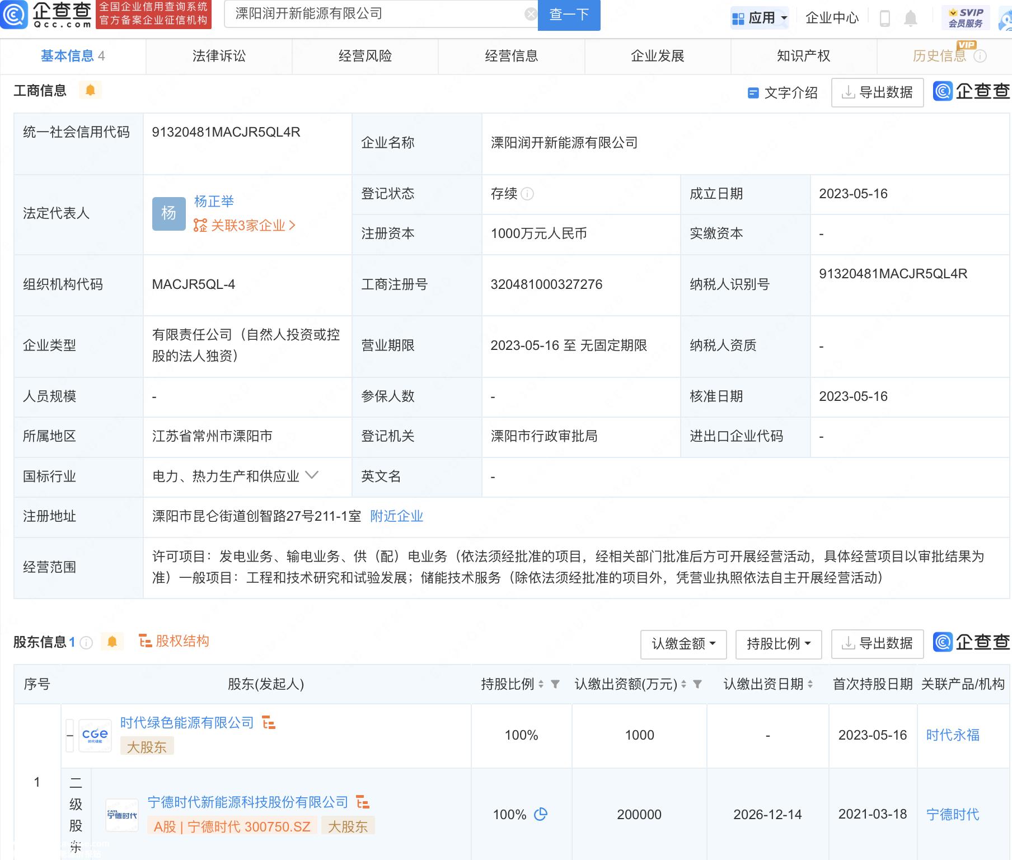Open related product 宁德时代

pos(953,815)
